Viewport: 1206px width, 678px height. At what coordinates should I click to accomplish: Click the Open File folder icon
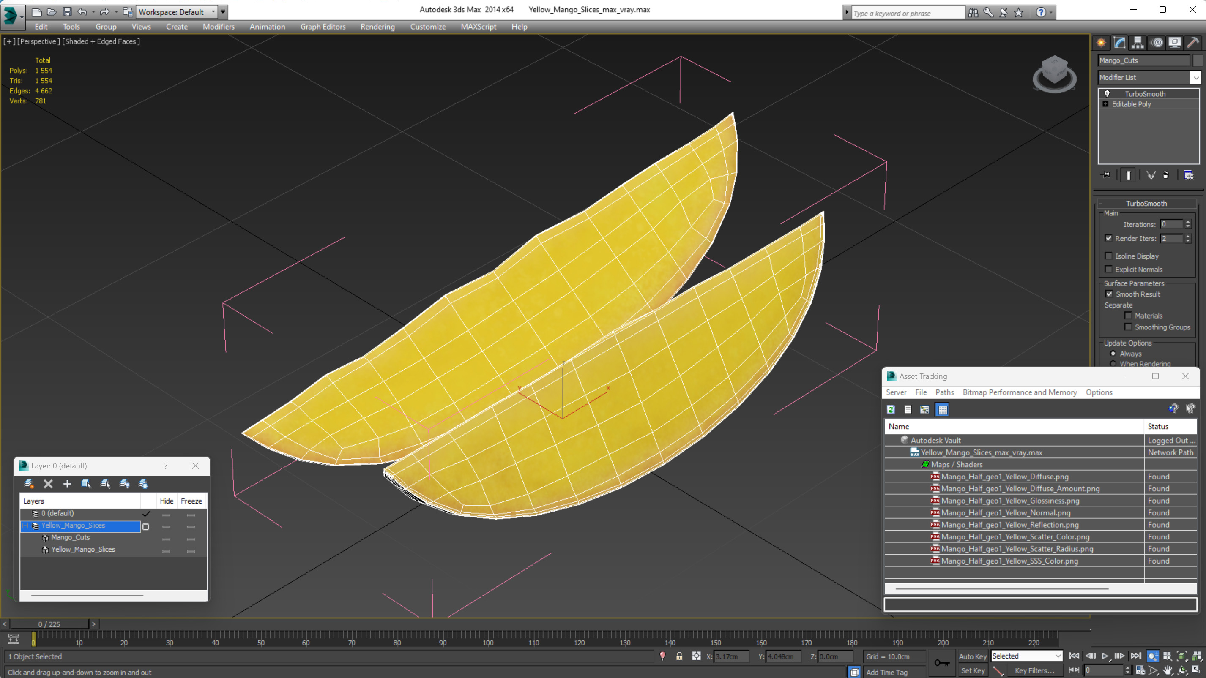[x=52, y=12]
